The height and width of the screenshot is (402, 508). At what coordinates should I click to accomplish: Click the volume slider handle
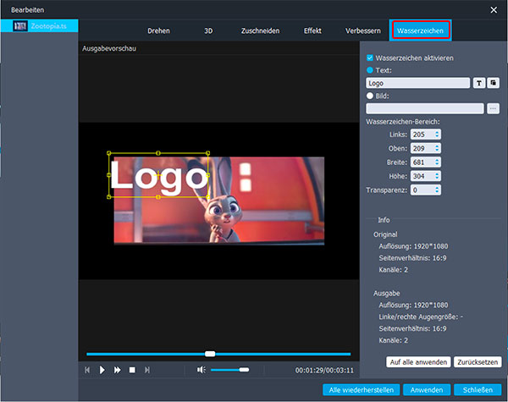(244, 370)
